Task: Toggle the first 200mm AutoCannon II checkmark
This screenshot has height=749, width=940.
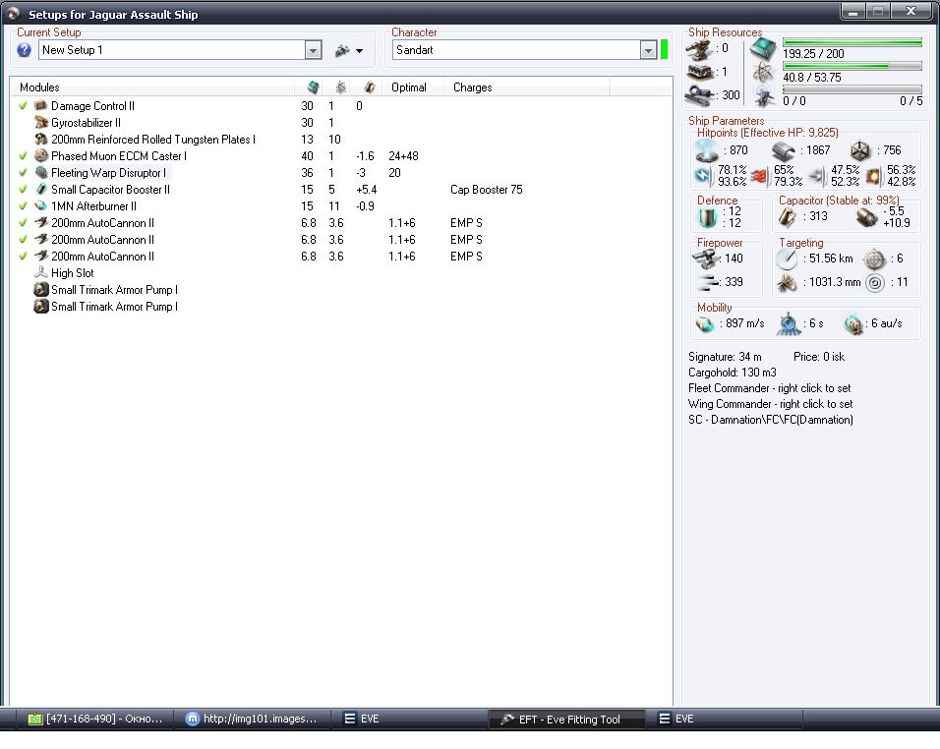Action: (24, 223)
